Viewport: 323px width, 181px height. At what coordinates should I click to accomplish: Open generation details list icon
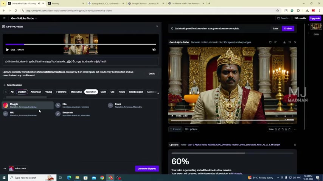click(275, 42)
